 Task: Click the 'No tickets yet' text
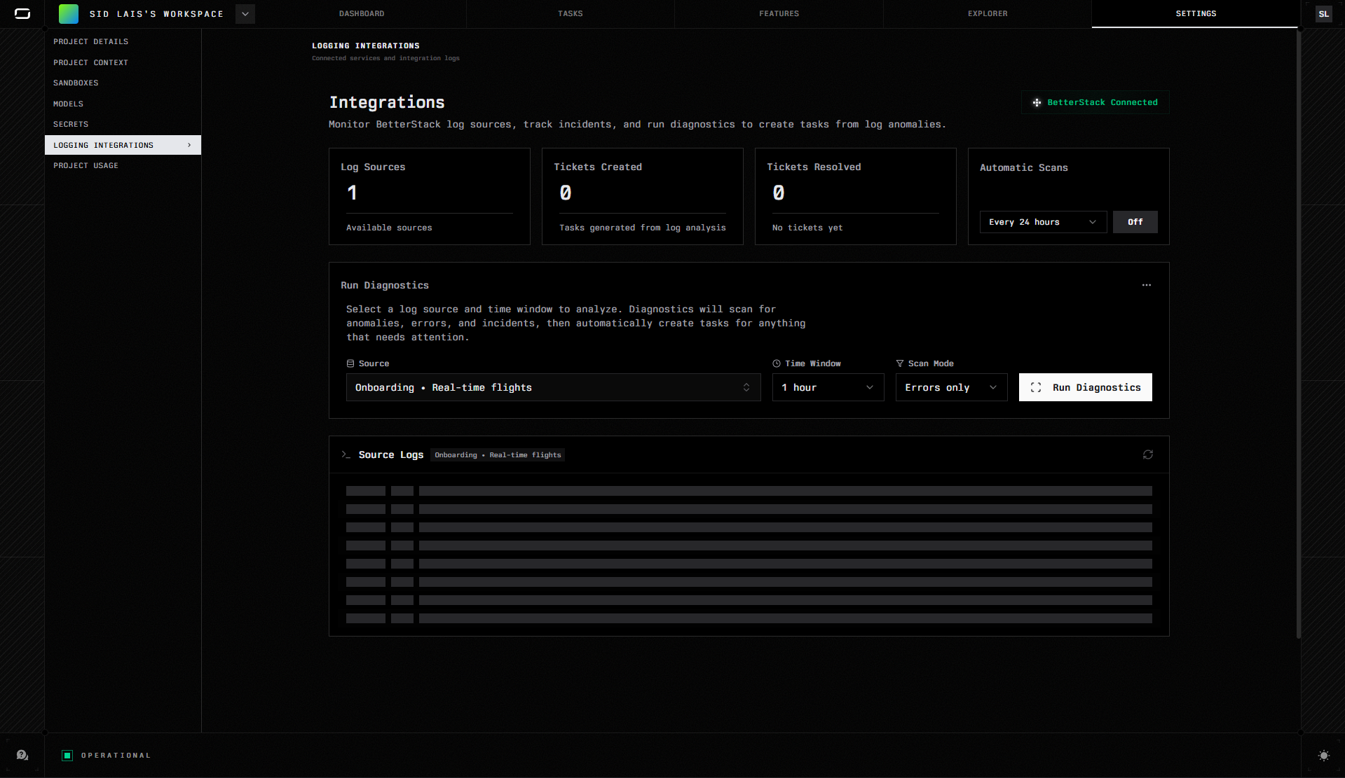tap(807, 228)
